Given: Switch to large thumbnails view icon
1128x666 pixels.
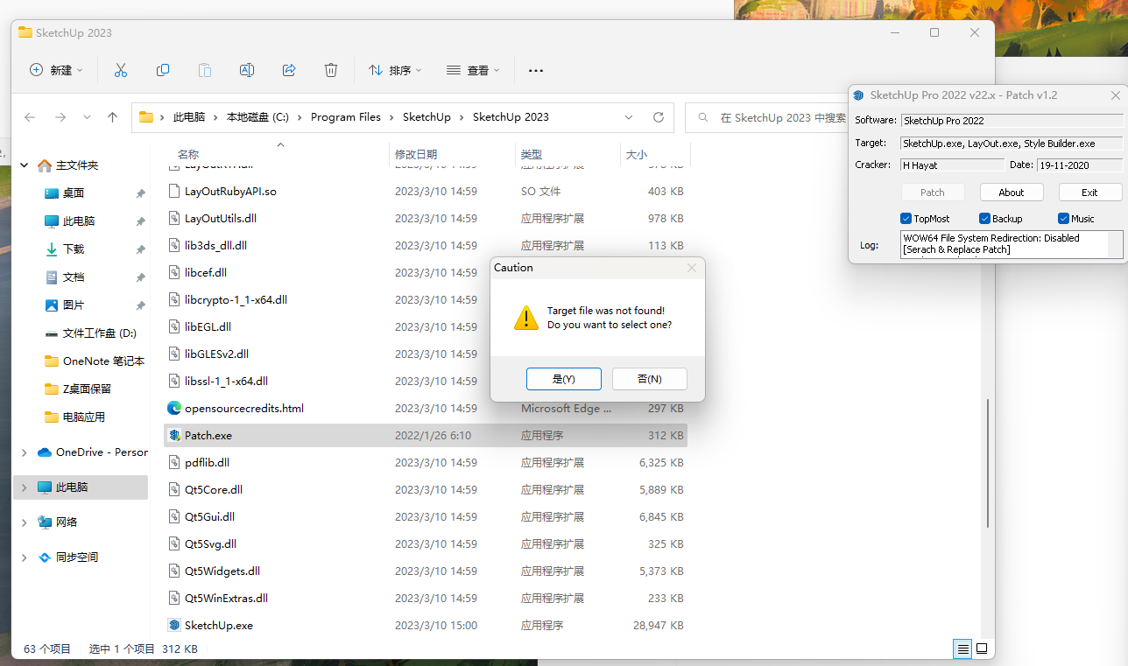Looking at the screenshot, I should (x=982, y=648).
